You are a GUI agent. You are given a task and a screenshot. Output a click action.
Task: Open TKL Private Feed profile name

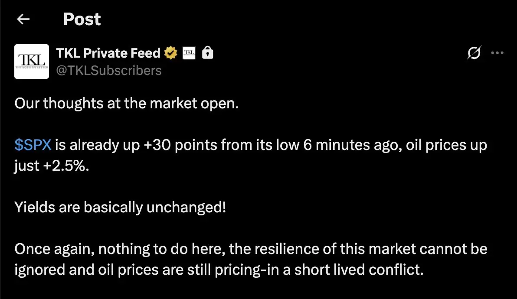coord(108,53)
